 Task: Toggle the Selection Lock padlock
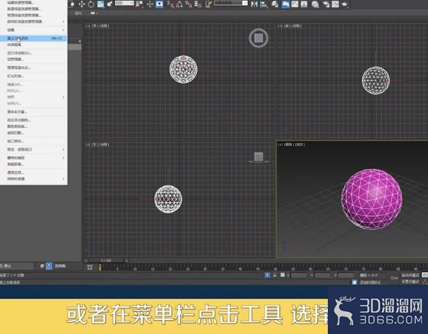(275, 275)
